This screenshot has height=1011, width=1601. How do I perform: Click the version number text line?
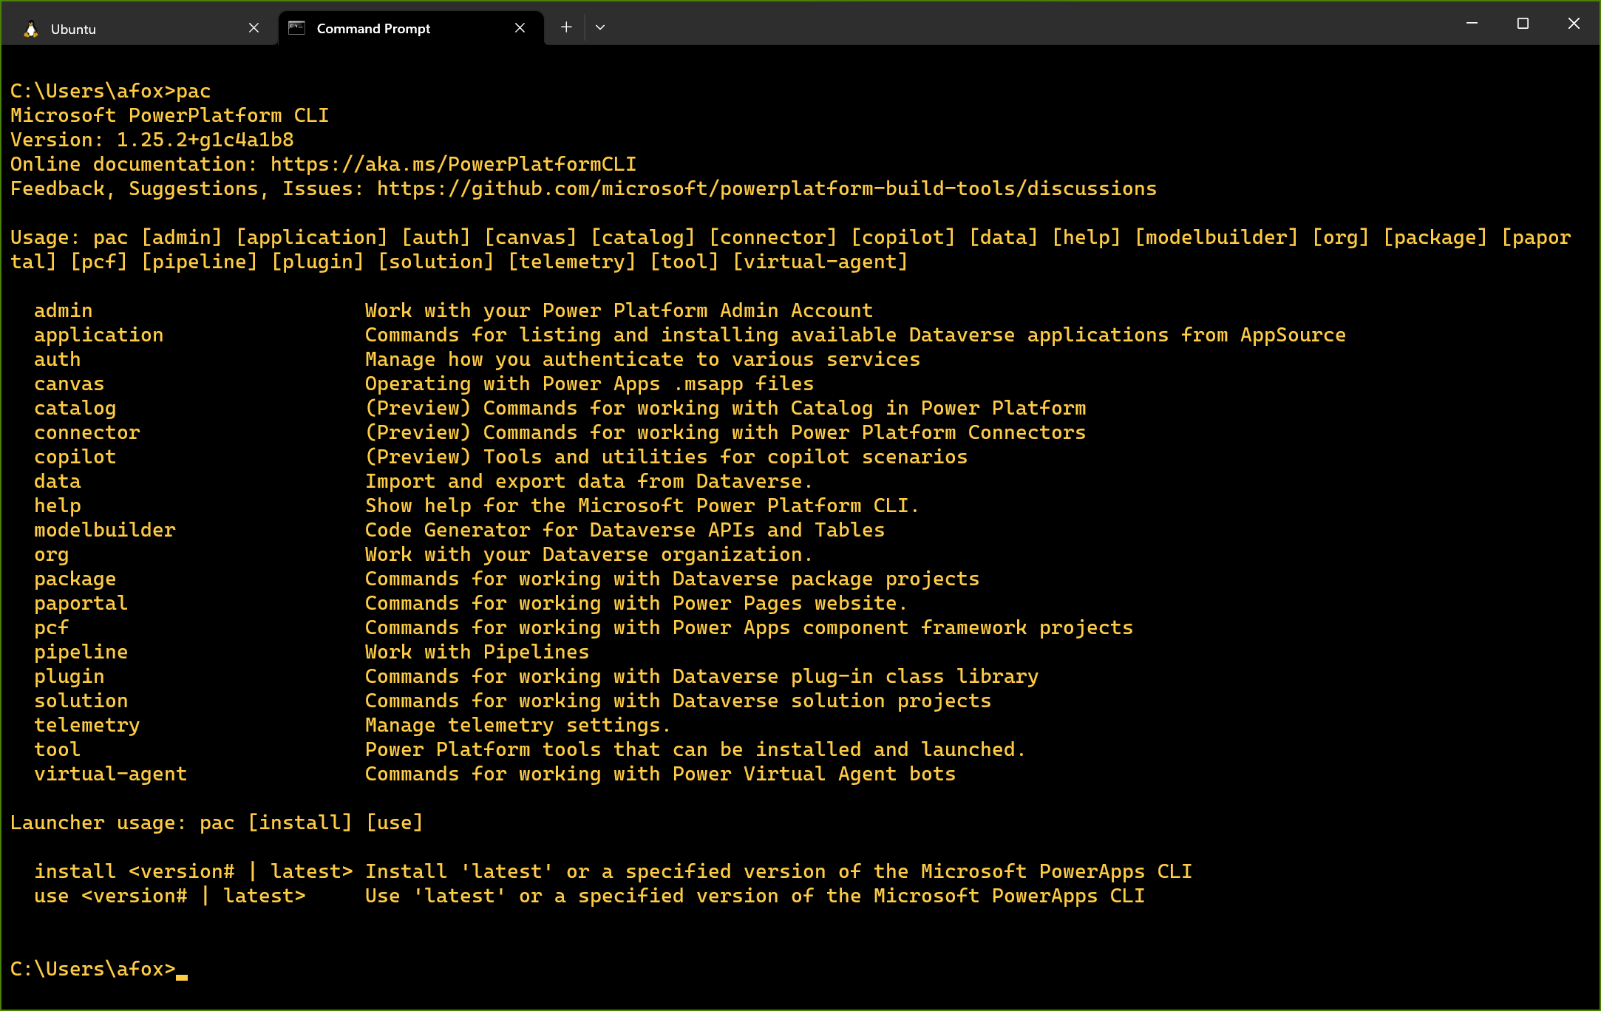tap(152, 140)
